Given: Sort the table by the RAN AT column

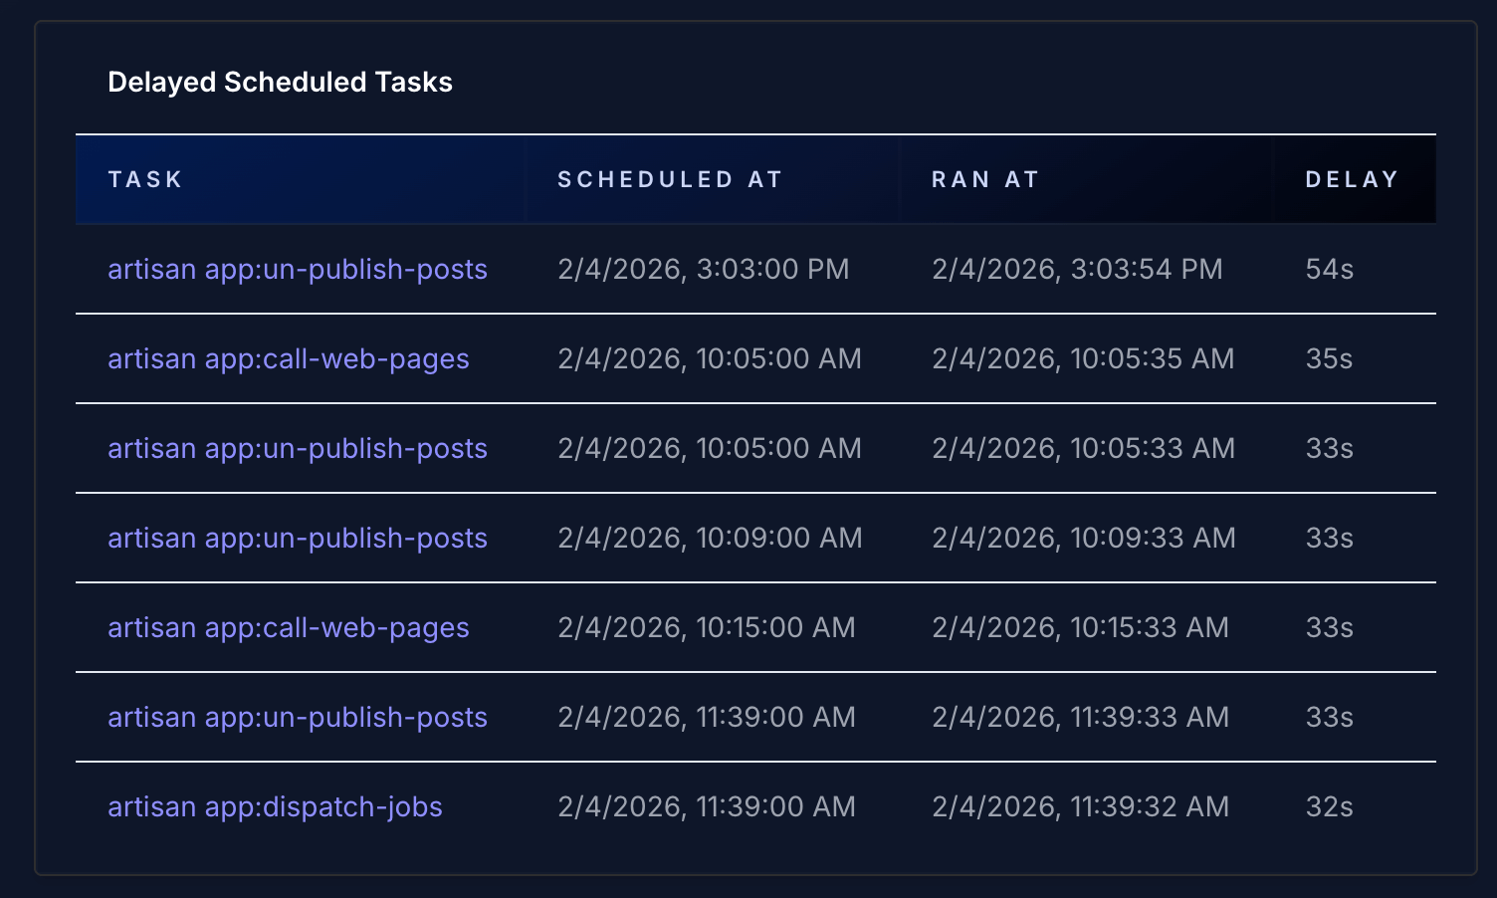Looking at the screenshot, I should tap(984, 179).
